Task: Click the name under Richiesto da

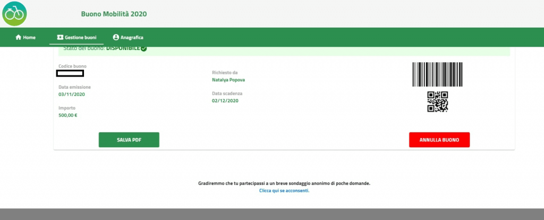Action: (x=228, y=80)
